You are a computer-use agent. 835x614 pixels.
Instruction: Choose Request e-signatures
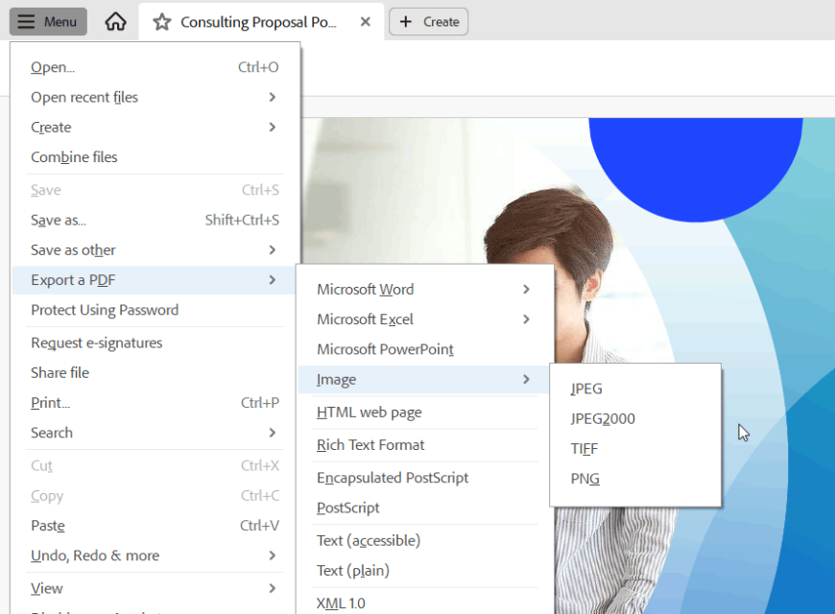(155, 342)
